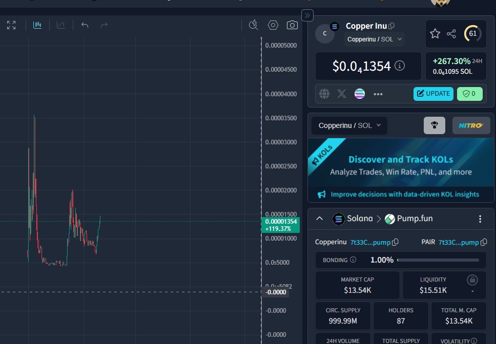Open the Discover and Track KOLs banner
The height and width of the screenshot is (344, 496).
pyautogui.click(x=401, y=162)
